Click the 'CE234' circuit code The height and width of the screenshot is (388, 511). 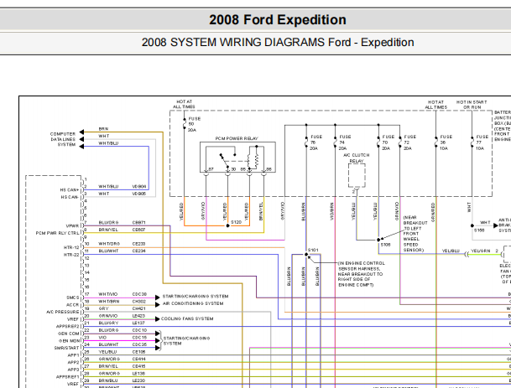[138, 251]
